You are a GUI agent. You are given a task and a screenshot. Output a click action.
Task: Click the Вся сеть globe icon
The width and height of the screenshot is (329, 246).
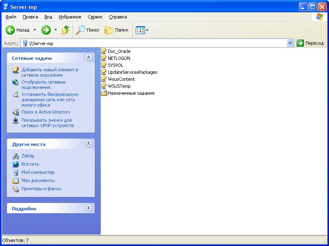[16, 164]
